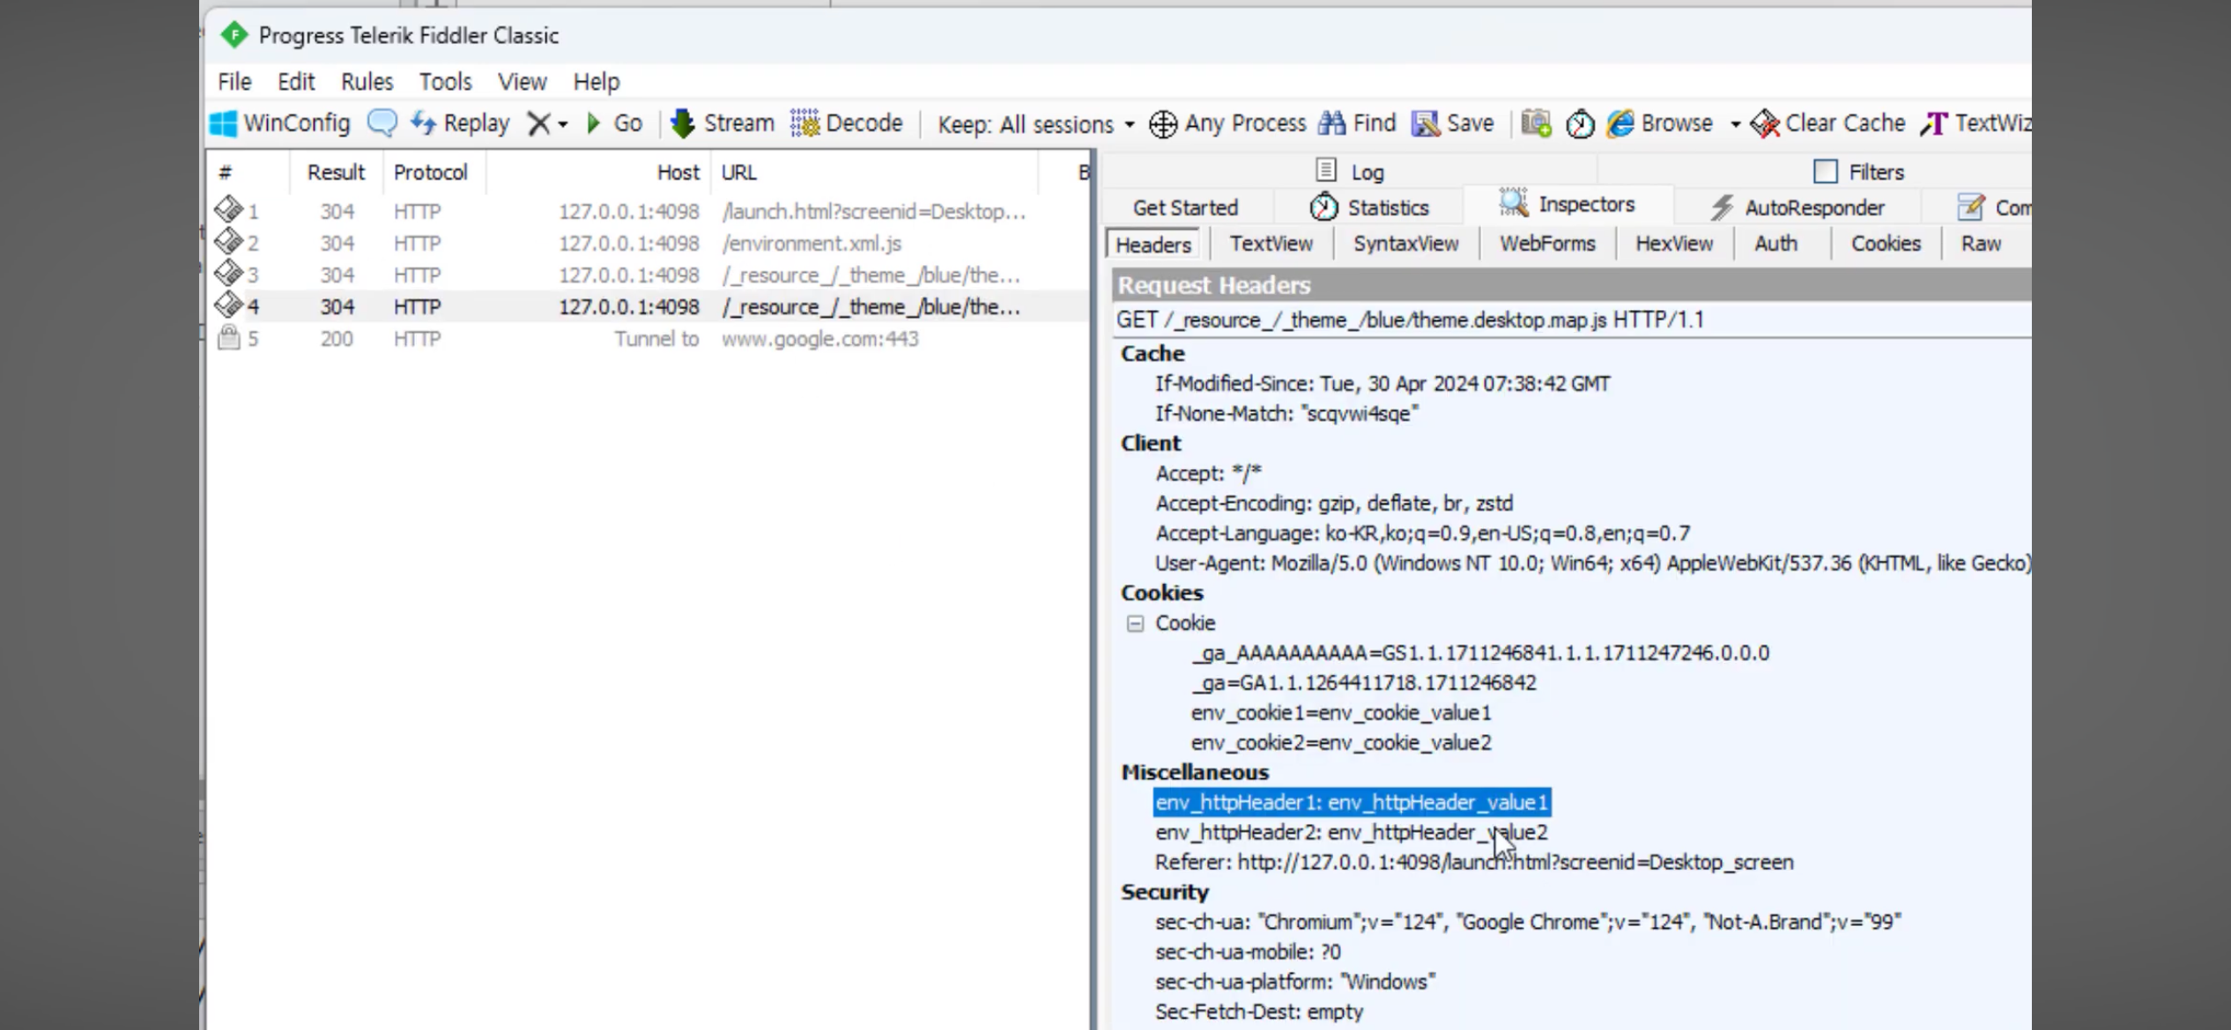This screenshot has height=1030, width=2231.
Task: Switch to the SyntaxView tab
Action: (1405, 244)
